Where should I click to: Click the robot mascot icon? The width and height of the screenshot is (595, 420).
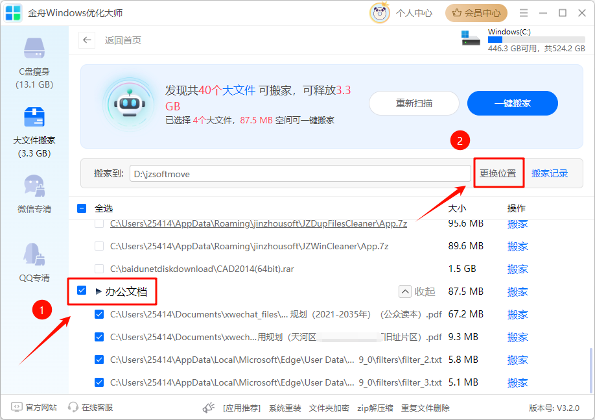(130, 104)
